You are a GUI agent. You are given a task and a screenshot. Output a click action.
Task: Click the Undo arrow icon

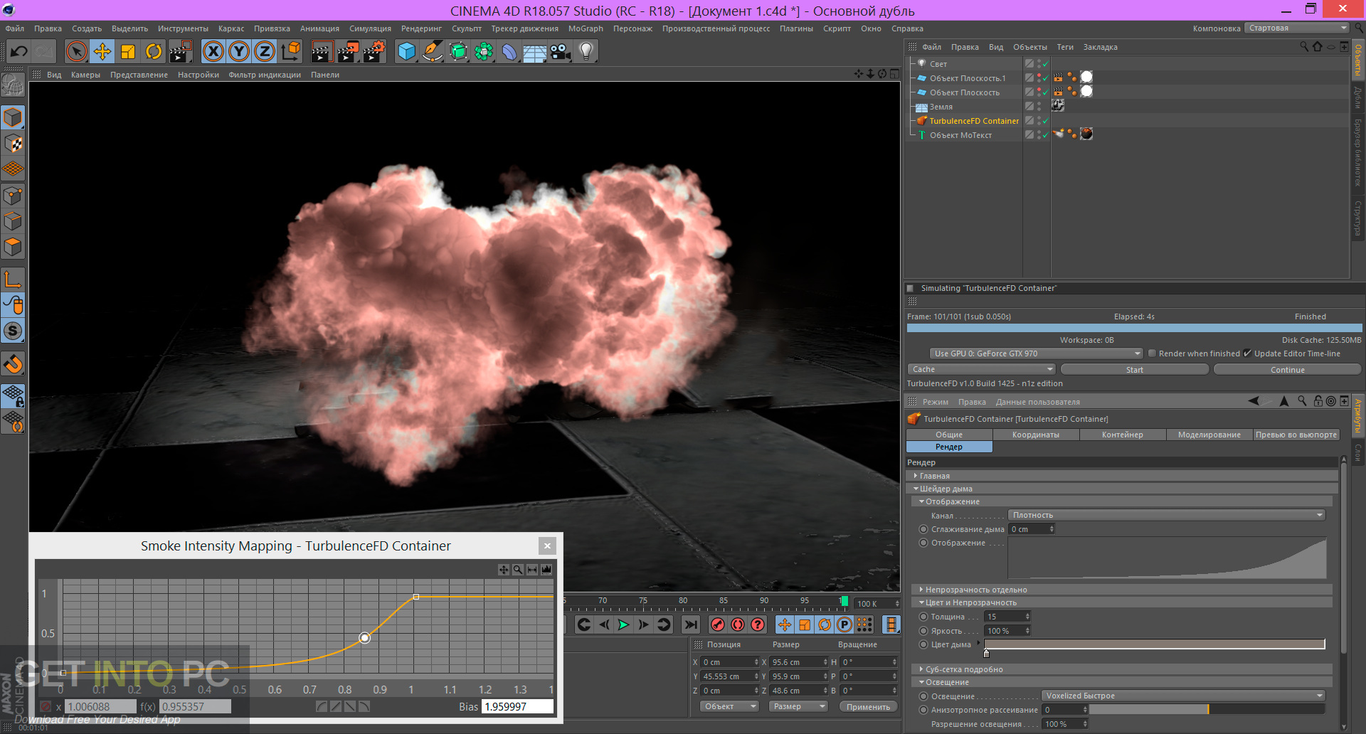coord(19,51)
